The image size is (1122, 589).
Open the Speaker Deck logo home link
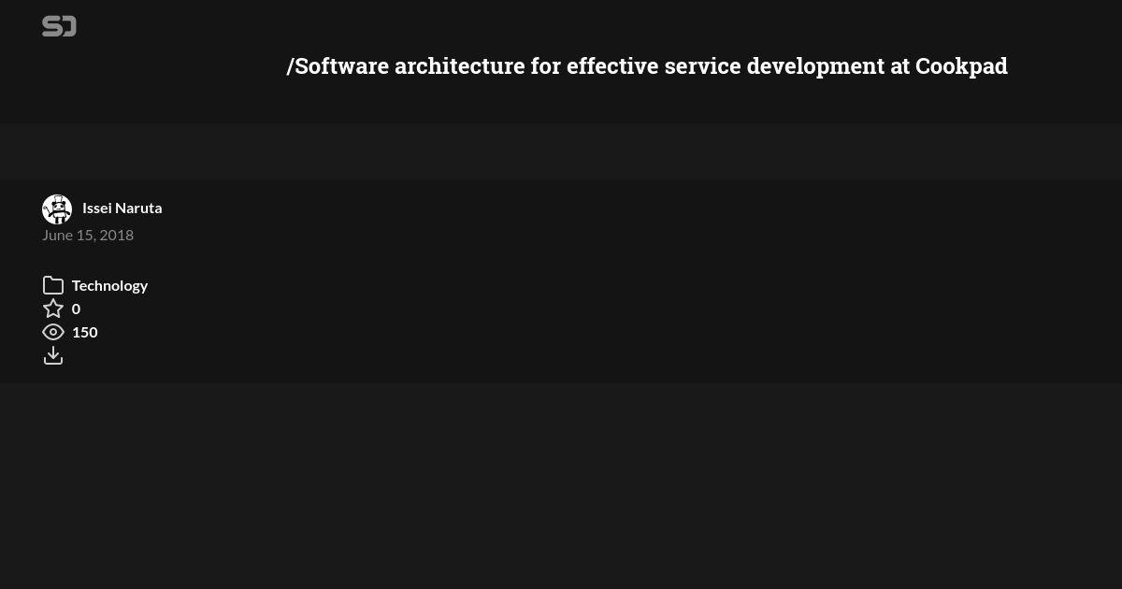(59, 26)
